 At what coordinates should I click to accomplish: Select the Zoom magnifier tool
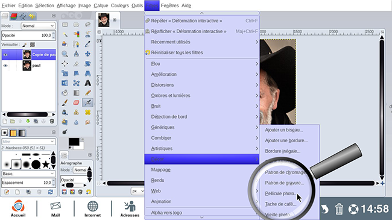65,54
